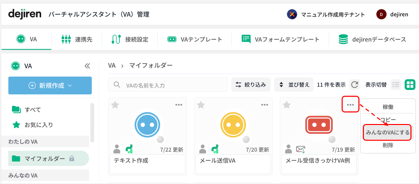Screen dimensions: 419x184
Task: Star the メール送信VA card
Action: (x=201, y=105)
